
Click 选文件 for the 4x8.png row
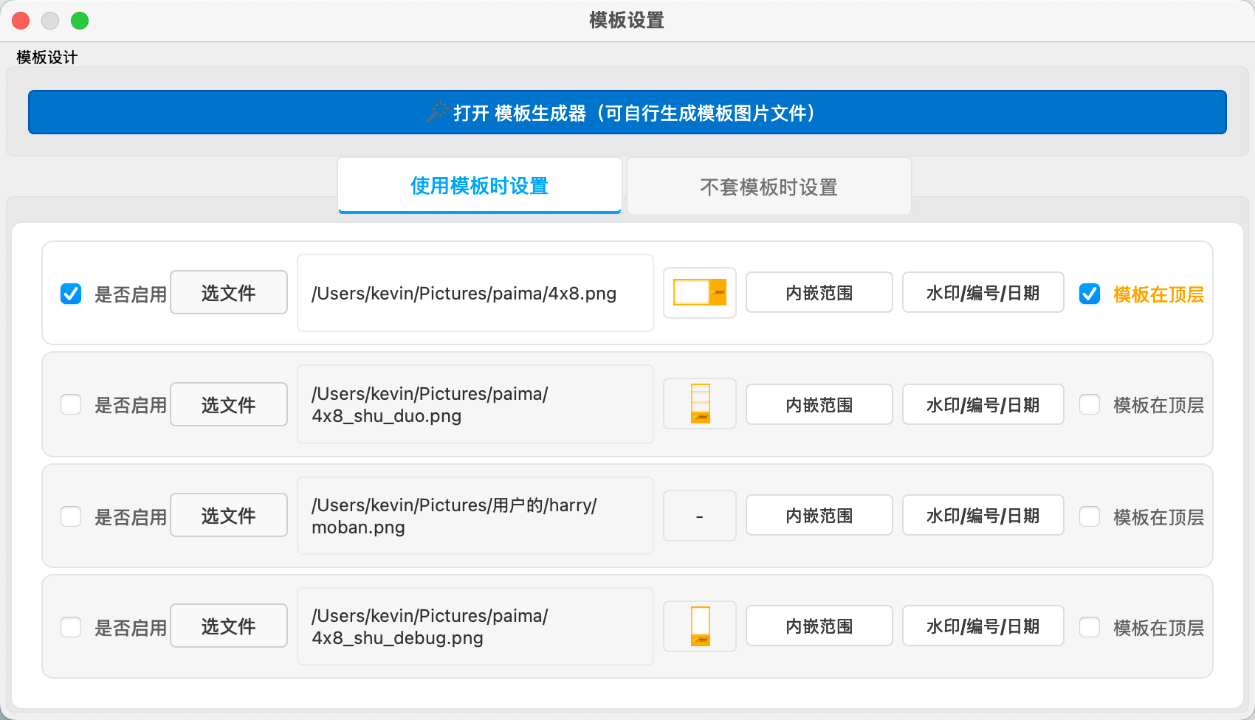coord(229,293)
